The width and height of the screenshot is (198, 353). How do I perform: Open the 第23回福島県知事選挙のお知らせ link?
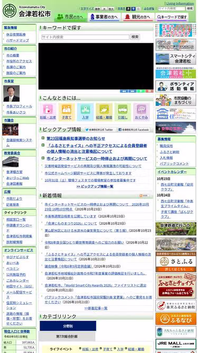pyautogui.click(x=76, y=139)
